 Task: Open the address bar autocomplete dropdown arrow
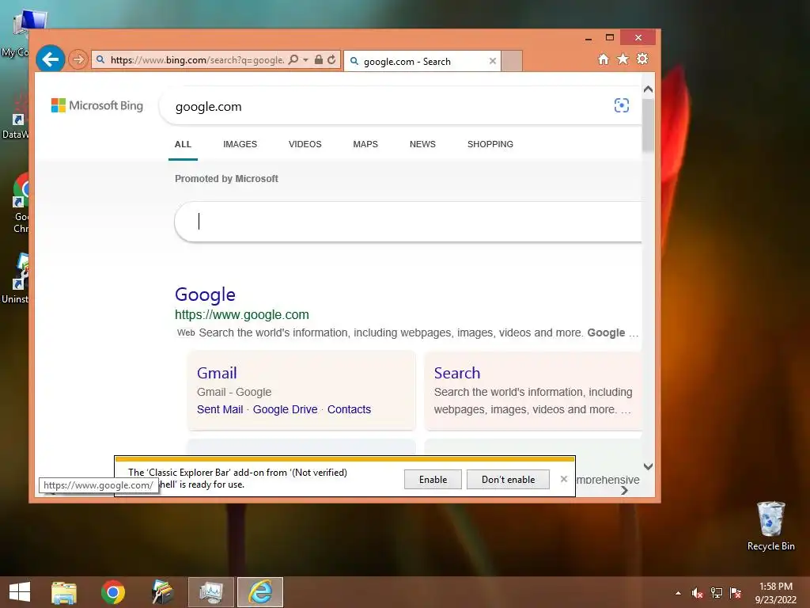(306, 60)
